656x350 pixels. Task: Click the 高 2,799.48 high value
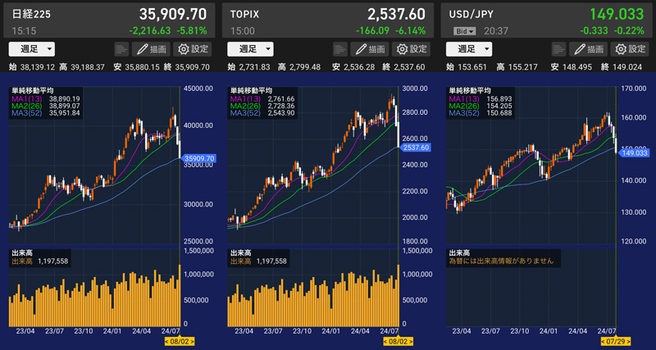click(301, 67)
